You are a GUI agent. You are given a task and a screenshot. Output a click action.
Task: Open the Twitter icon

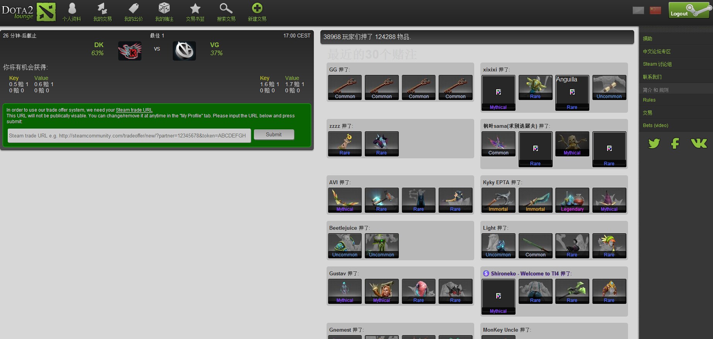[654, 143]
